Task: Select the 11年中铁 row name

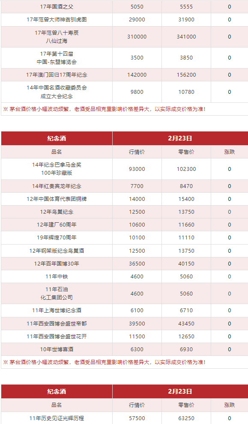Action: coord(57,277)
